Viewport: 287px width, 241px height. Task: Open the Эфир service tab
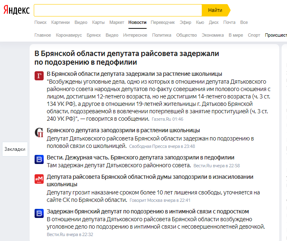tap(185, 22)
